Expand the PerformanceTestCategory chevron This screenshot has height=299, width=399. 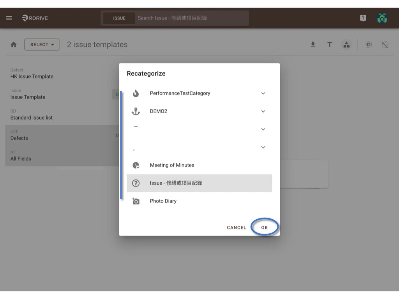click(x=263, y=93)
